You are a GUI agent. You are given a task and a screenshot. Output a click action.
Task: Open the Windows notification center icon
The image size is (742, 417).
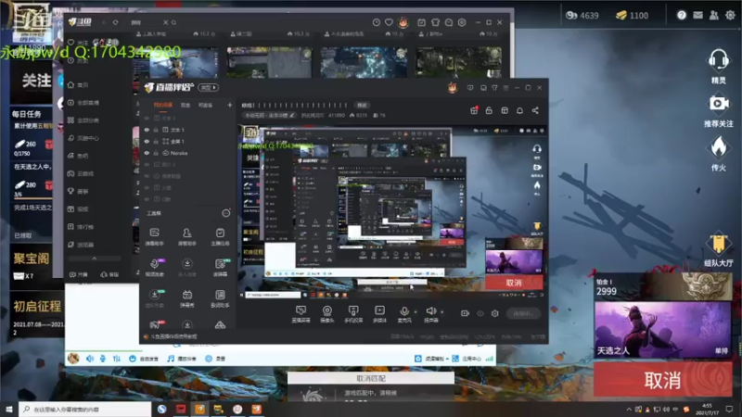coord(730,409)
